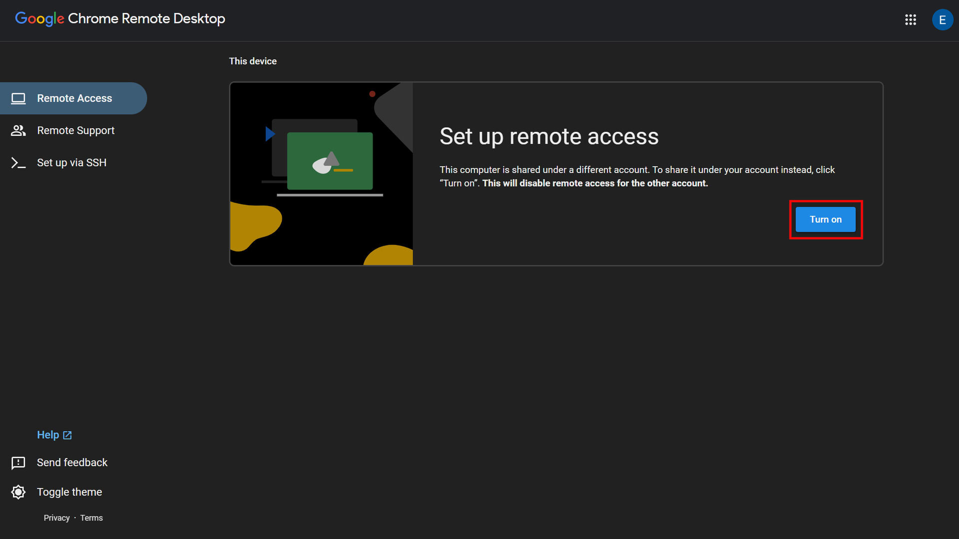Select the Remote Access sidebar tab
Screen dimensions: 959x539
[x=74, y=98]
